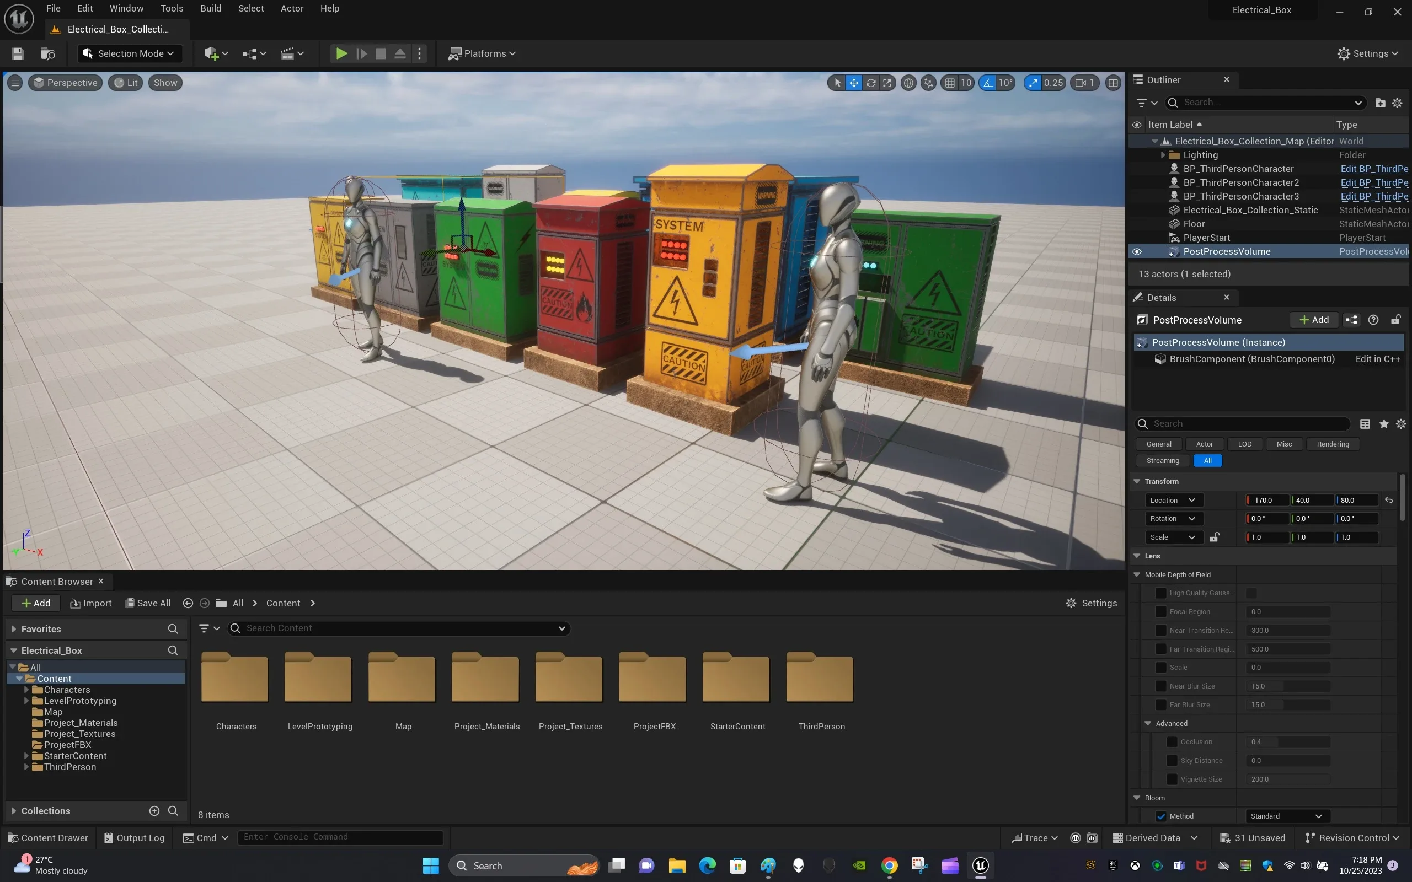Open the File menu
The image size is (1412, 882).
click(x=53, y=8)
